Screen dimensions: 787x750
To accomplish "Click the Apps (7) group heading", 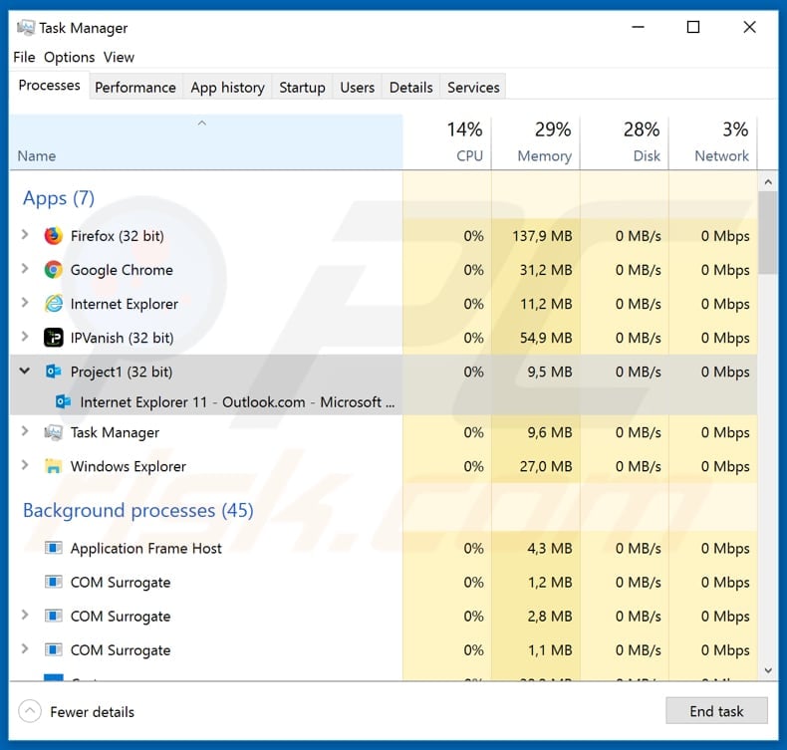I will point(59,198).
